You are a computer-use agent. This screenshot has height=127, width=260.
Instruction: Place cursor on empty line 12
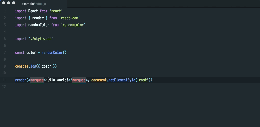[x=76, y=87]
